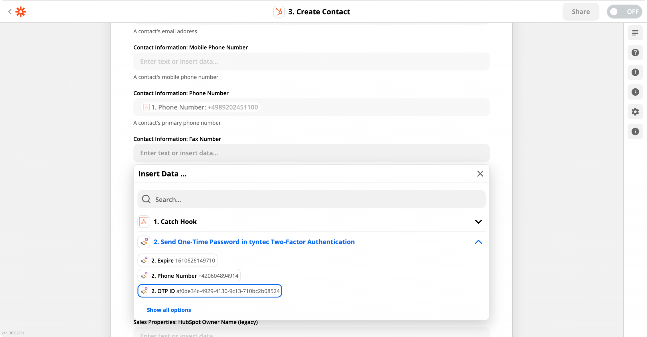Collapse the Send One-Time Password section chevron
The height and width of the screenshot is (337, 647).
478,242
